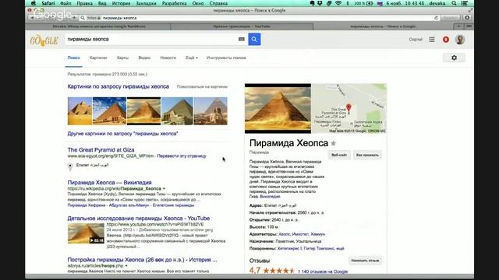Open the first pyramid image thumbnail

click(x=80, y=111)
